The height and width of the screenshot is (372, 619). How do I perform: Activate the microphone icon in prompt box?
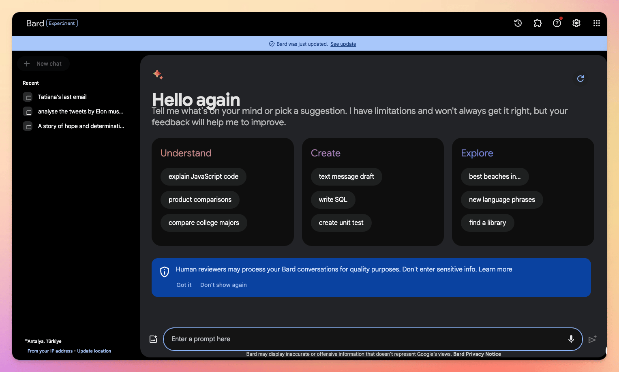[571, 339]
